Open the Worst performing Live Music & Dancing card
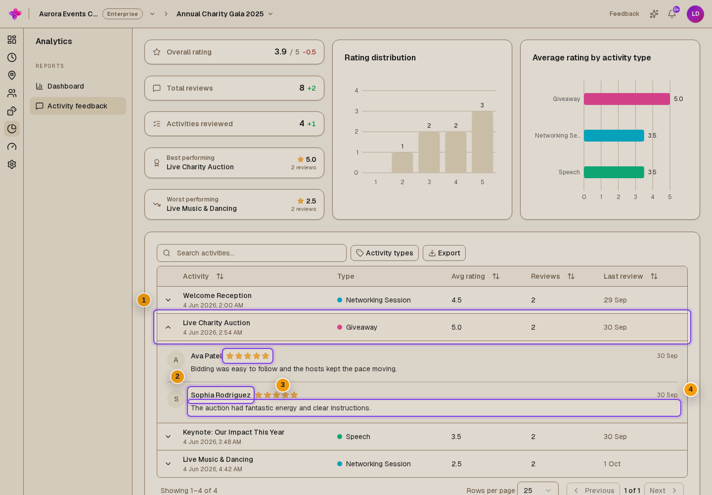Image resolution: width=712 pixels, height=495 pixels. click(234, 204)
